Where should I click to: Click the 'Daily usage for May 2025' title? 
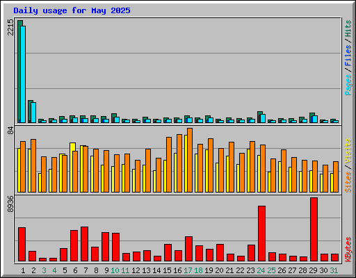[x=72, y=10]
